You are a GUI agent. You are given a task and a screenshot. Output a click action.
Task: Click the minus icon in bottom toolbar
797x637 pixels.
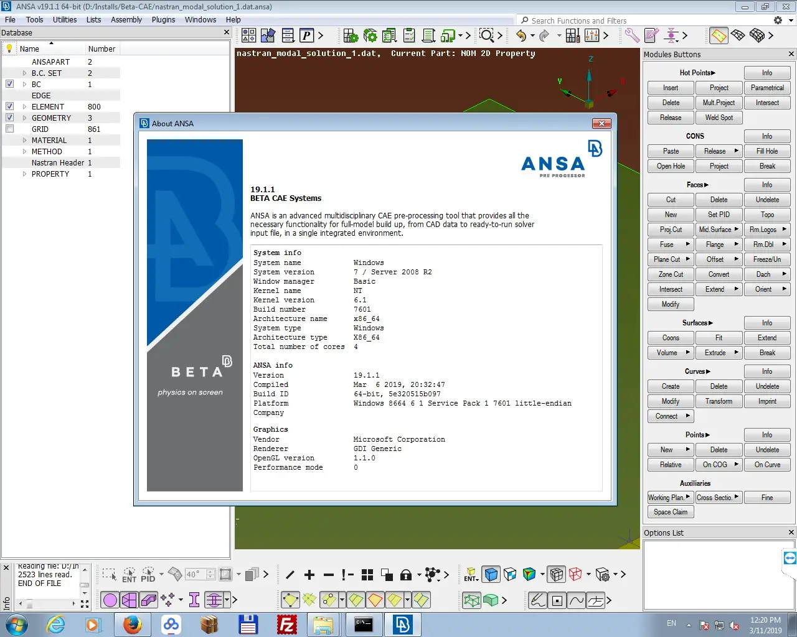coord(329,575)
